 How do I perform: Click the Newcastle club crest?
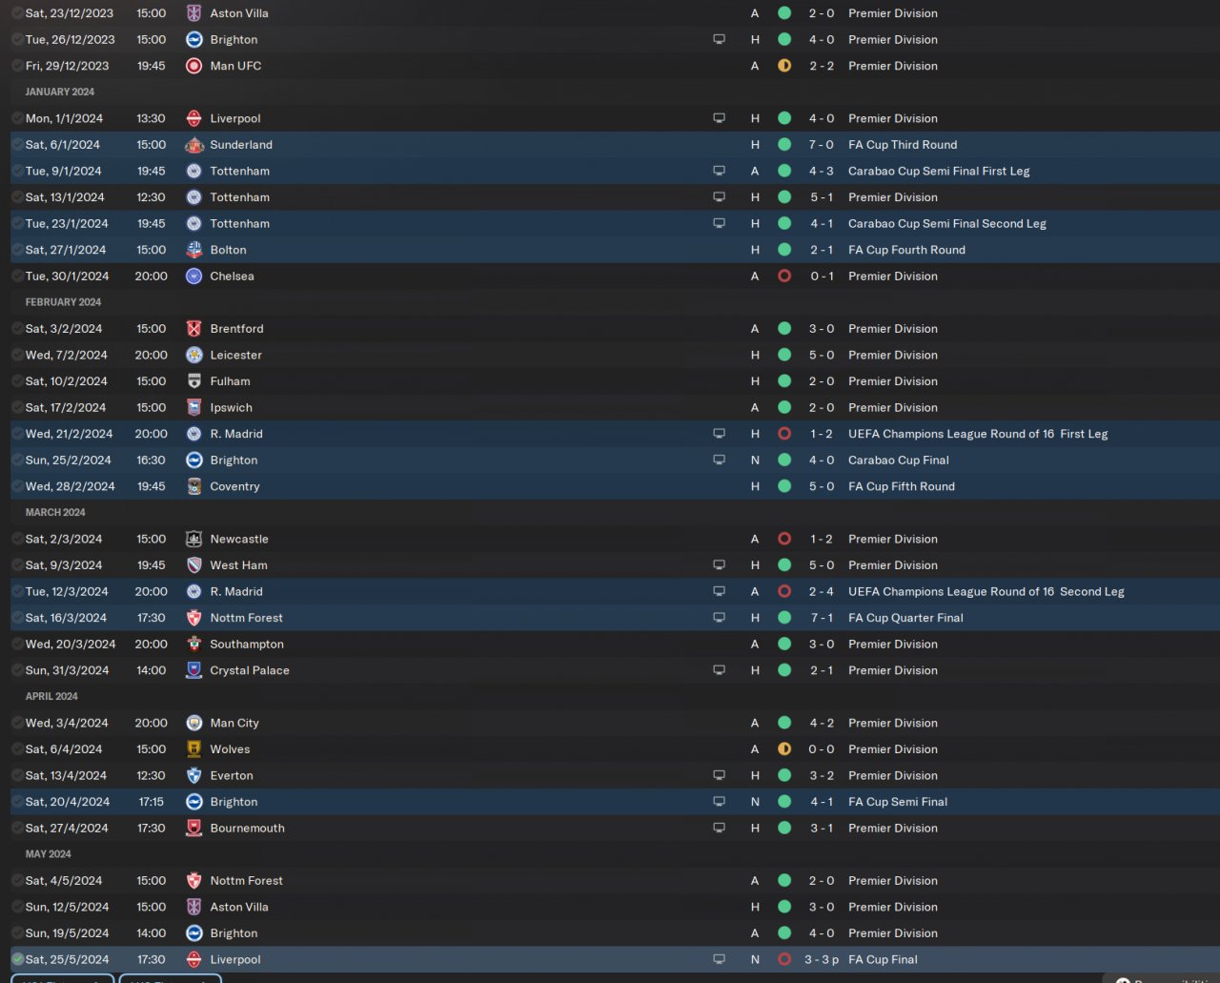pos(193,539)
